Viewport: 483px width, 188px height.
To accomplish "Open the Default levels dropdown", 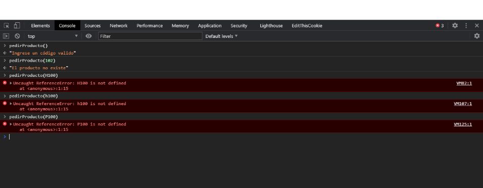I will 221,36.
